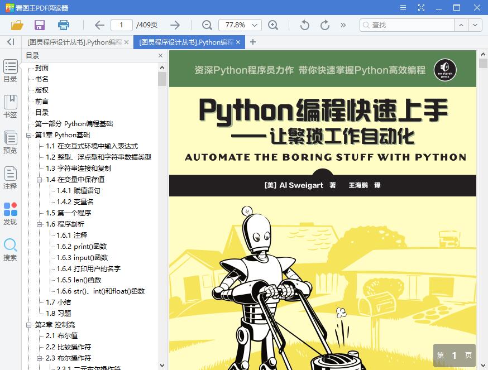Open the 搜索 search panel
Image resolution: width=488 pixels, height=370 pixels.
(x=10, y=249)
